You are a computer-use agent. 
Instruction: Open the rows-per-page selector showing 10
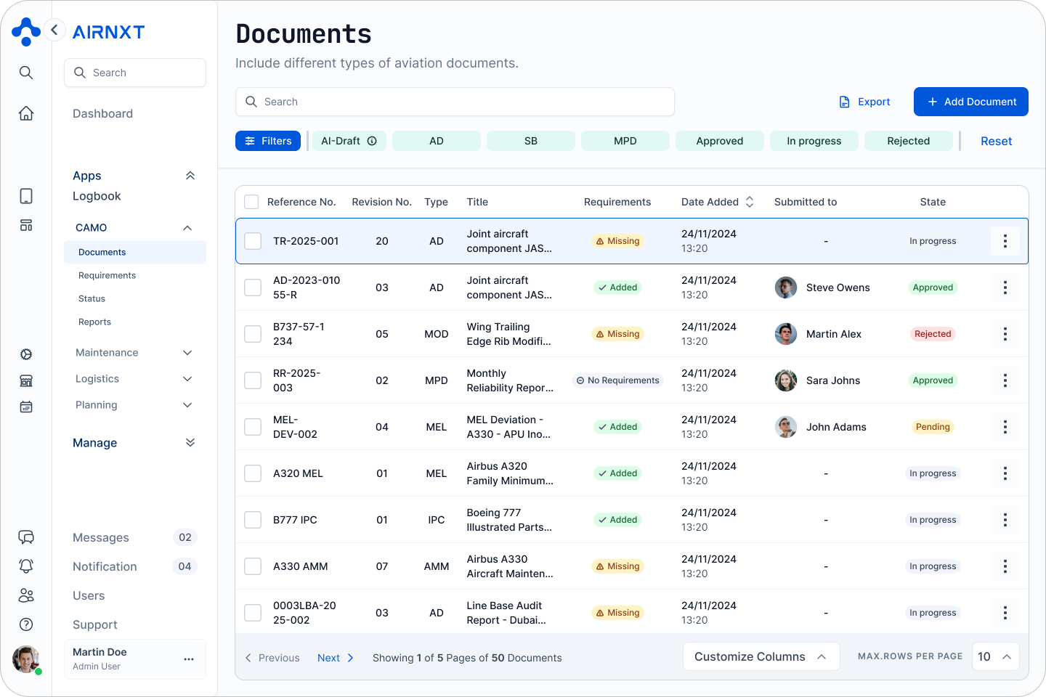(x=995, y=656)
